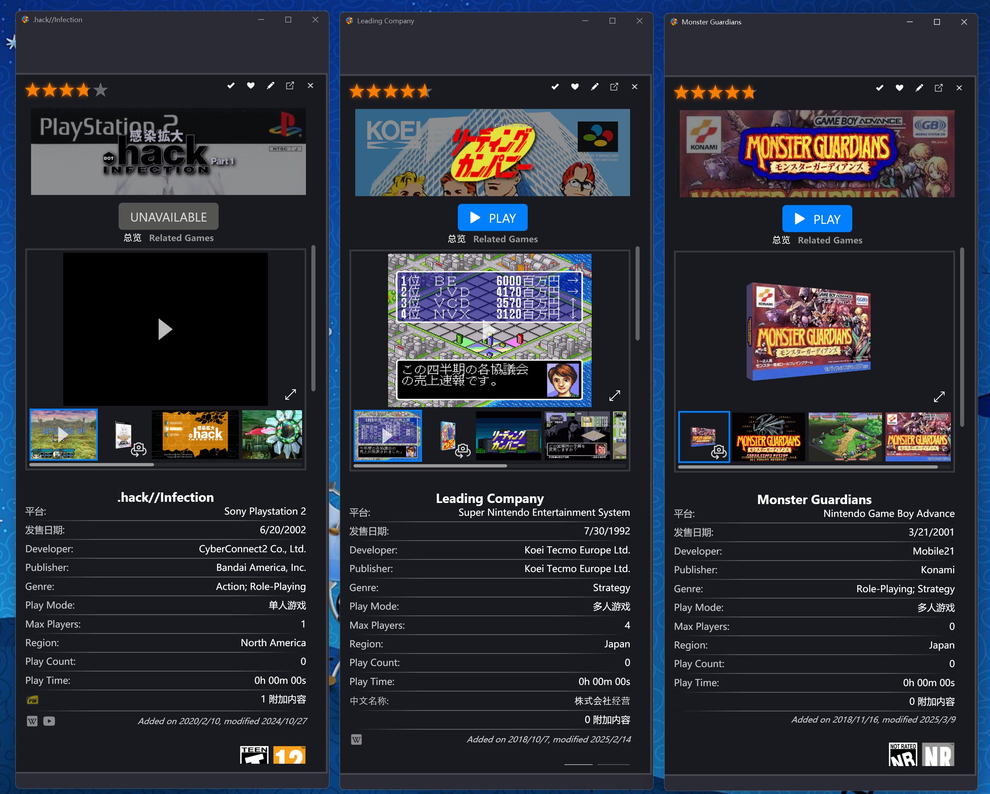This screenshot has height=794, width=990.
Task: Pop out Monster Guardians details icon
Action: click(x=939, y=88)
